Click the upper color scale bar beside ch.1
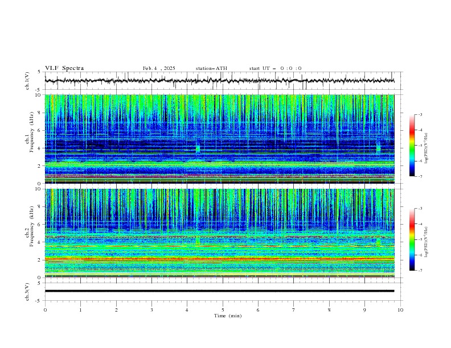 point(412,146)
